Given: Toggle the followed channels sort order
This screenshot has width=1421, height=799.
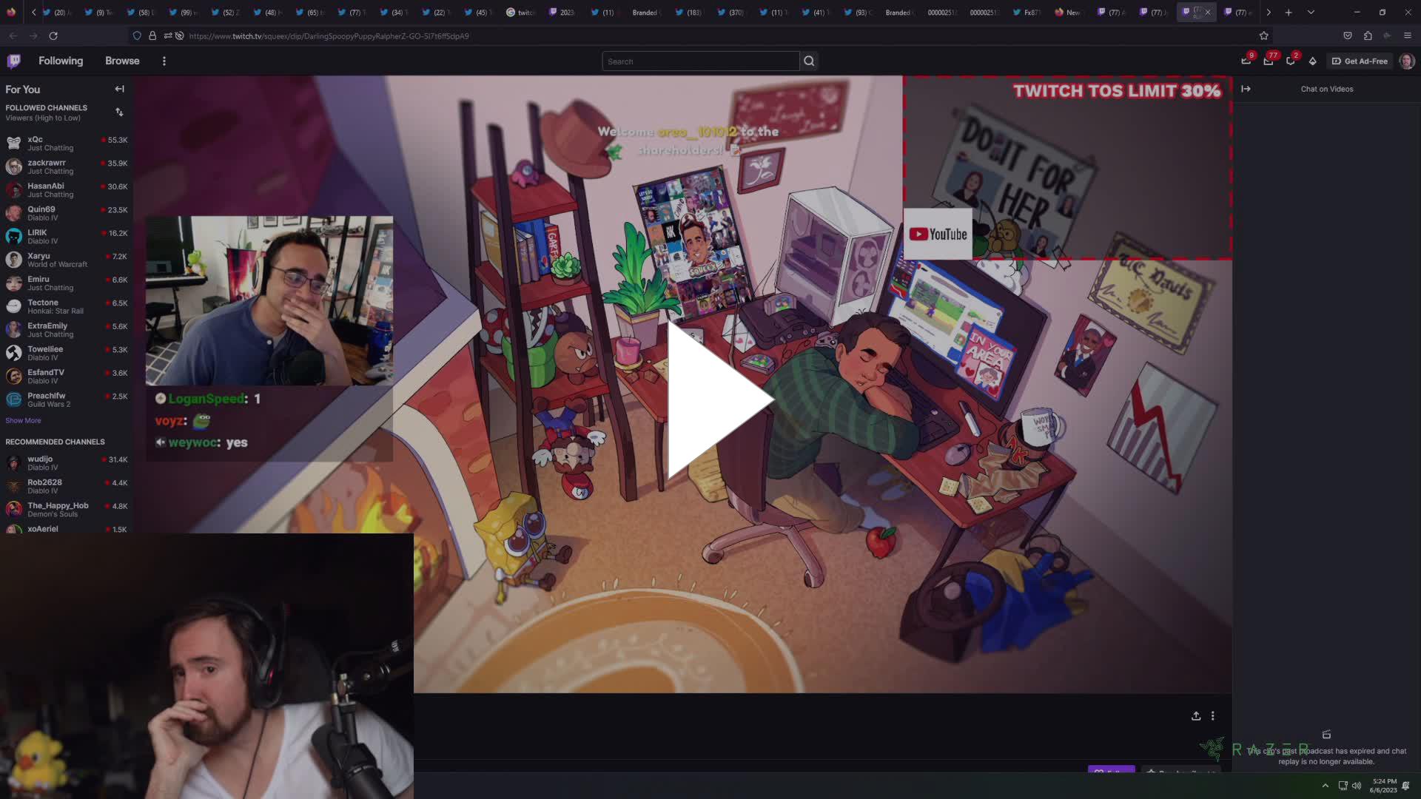Looking at the screenshot, I should pos(119,112).
